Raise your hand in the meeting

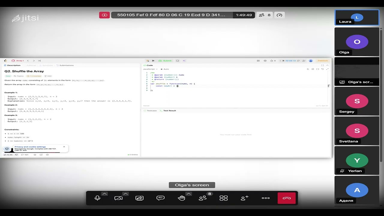(x=181, y=198)
